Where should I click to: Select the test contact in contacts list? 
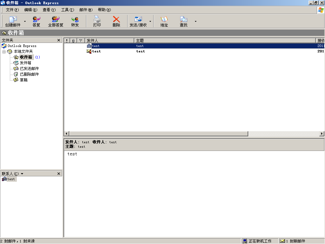click(11, 179)
